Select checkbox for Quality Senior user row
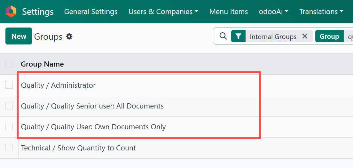The height and width of the screenshot is (168, 353). [9, 106]
